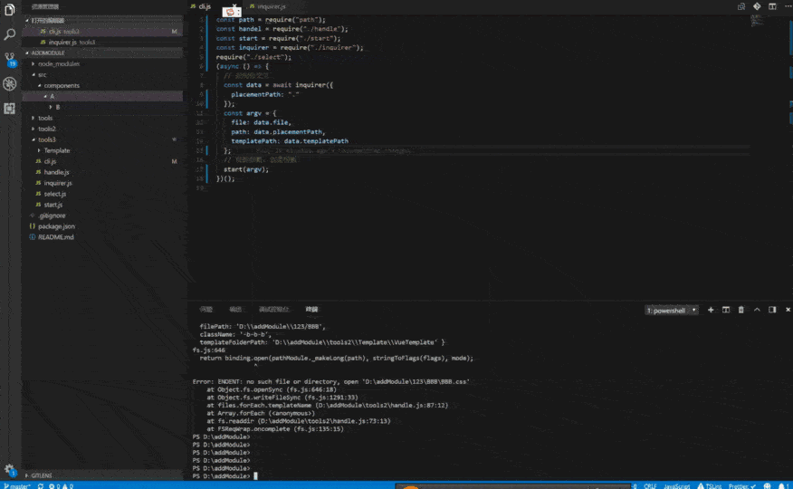The height and width of the screenshot is (489, 793).
Task: Expand the tools folder
Action: (x=102, y=118)
